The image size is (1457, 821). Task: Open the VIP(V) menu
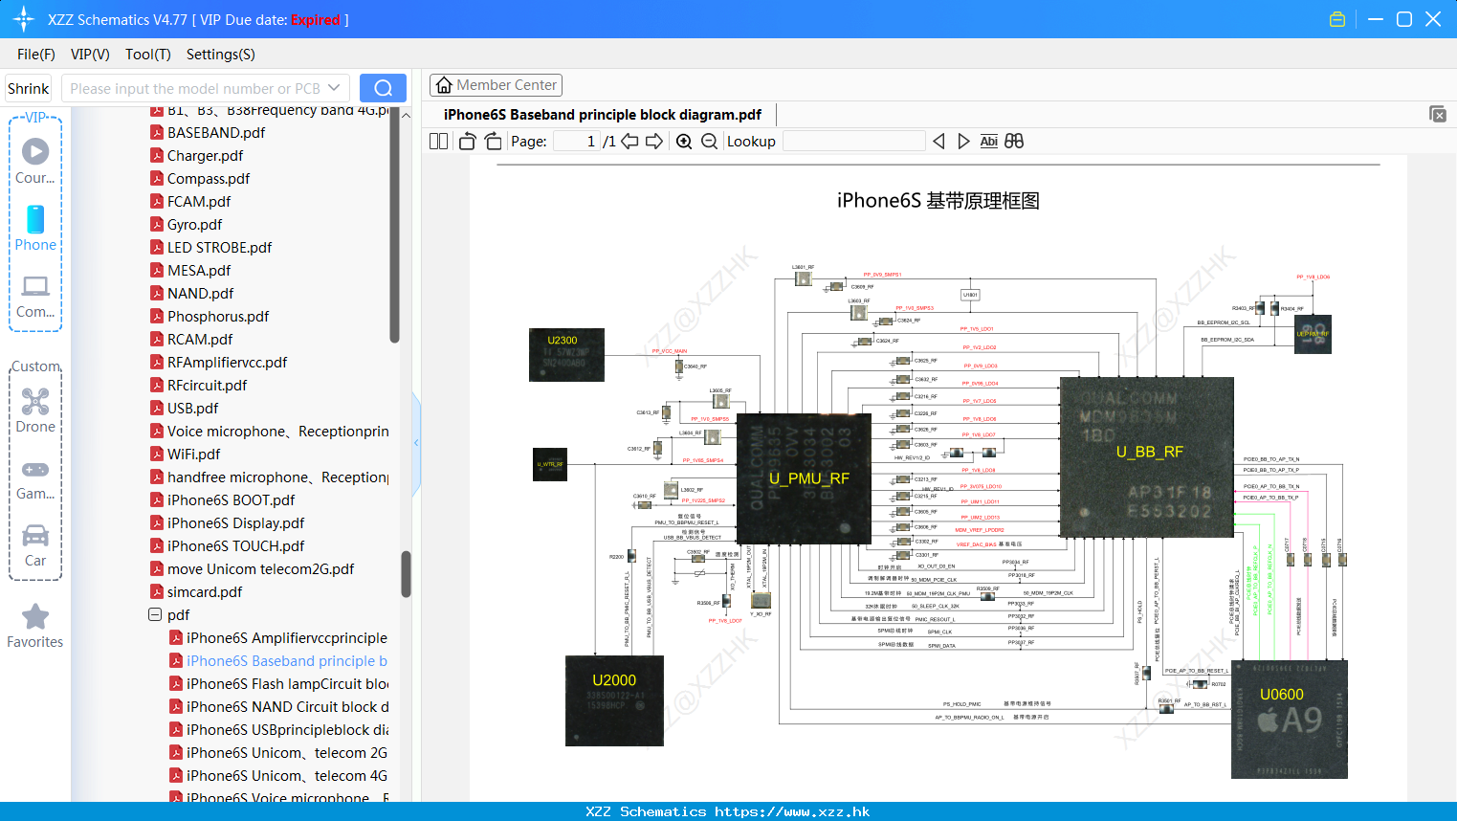(x=90, y=55)
